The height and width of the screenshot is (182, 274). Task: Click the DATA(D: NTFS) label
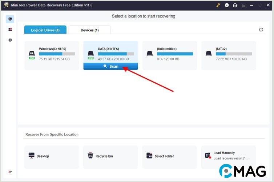[108, 49]
